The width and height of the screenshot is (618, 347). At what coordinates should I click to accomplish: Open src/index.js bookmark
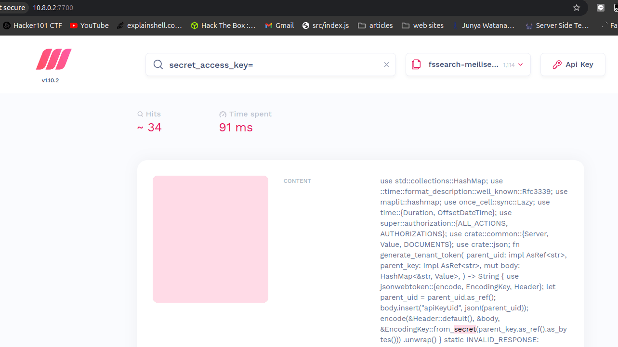(326, 26)
